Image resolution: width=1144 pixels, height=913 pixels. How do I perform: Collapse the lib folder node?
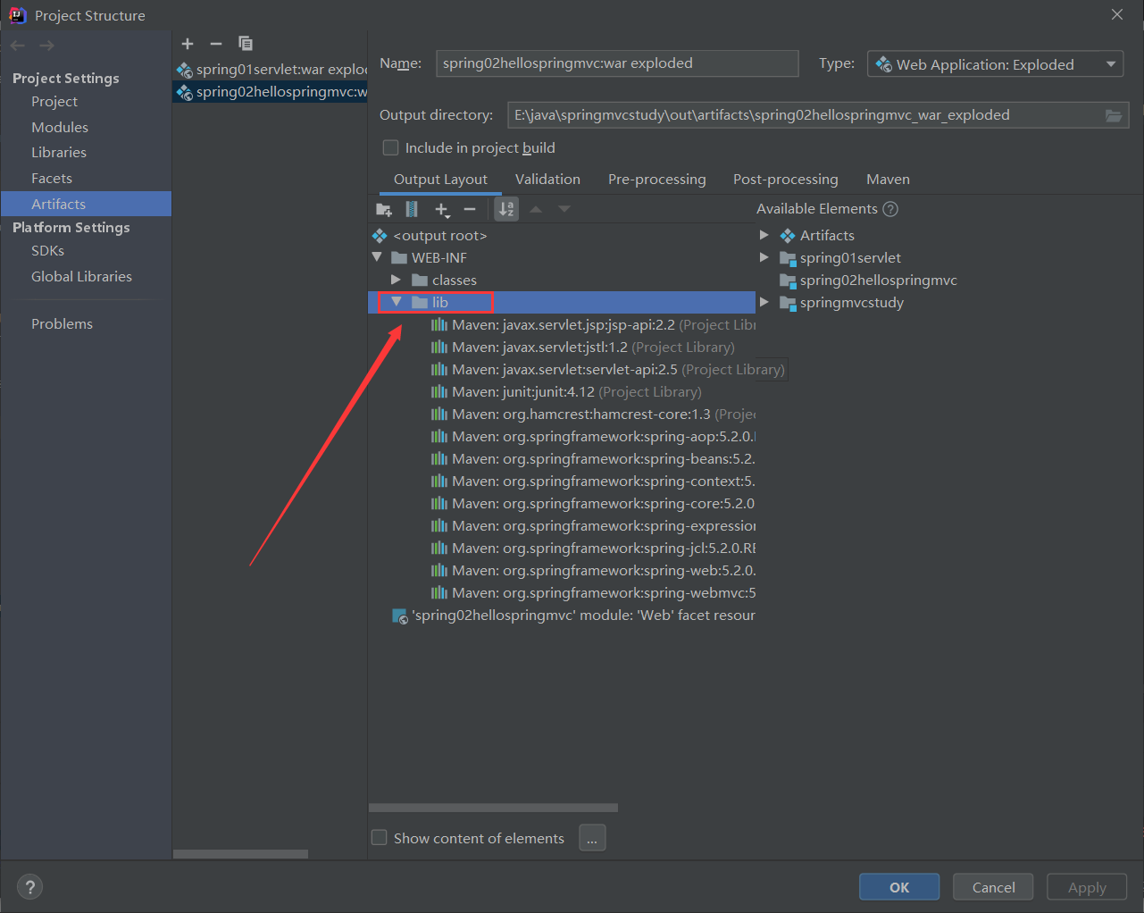click(x=397, y=302)
